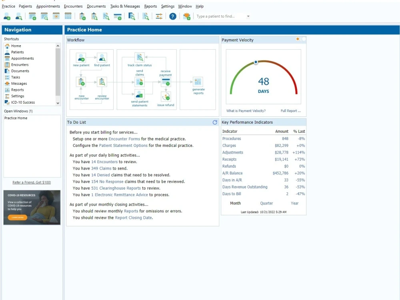Open the daily calendar sun icon in toolbar
The width and height of the screenshot is (400, 300).
click(x=56, y=16)
